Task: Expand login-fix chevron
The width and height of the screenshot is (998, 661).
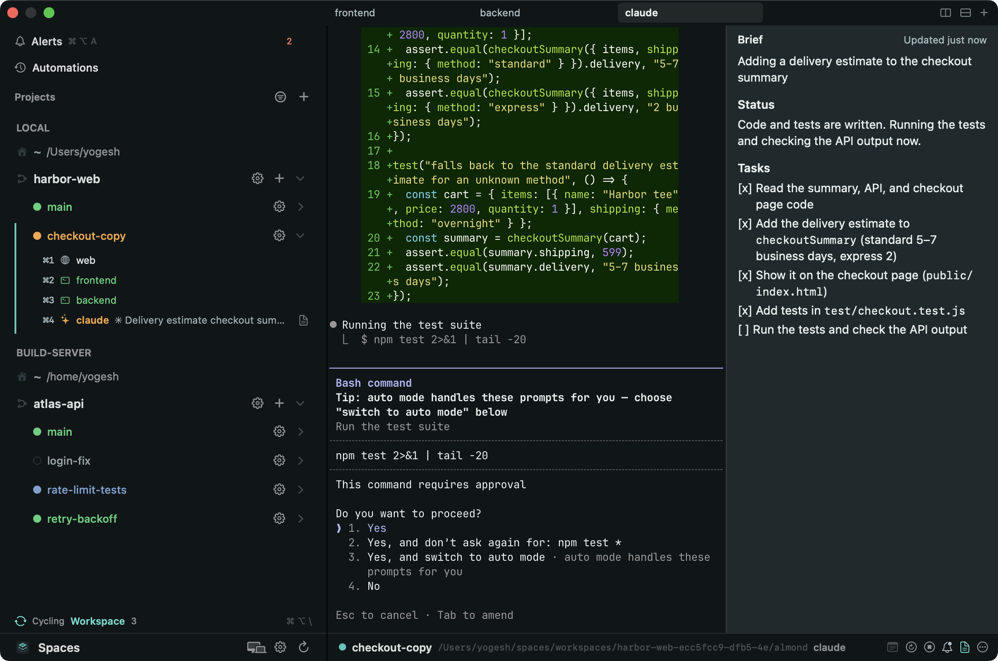Action: tap(300, 461)
